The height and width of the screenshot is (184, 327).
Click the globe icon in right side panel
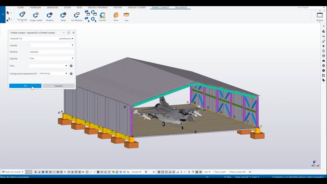pos(324,56)
